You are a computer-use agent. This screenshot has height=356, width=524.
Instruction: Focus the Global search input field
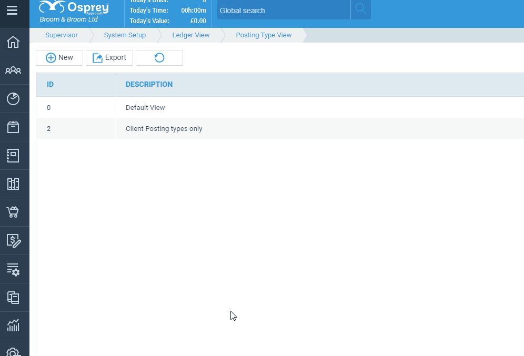[x=284, y=9]
